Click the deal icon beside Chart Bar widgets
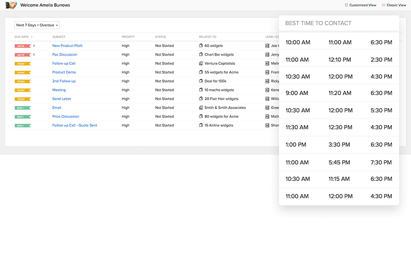411x274 pixels. pos(201,54)
